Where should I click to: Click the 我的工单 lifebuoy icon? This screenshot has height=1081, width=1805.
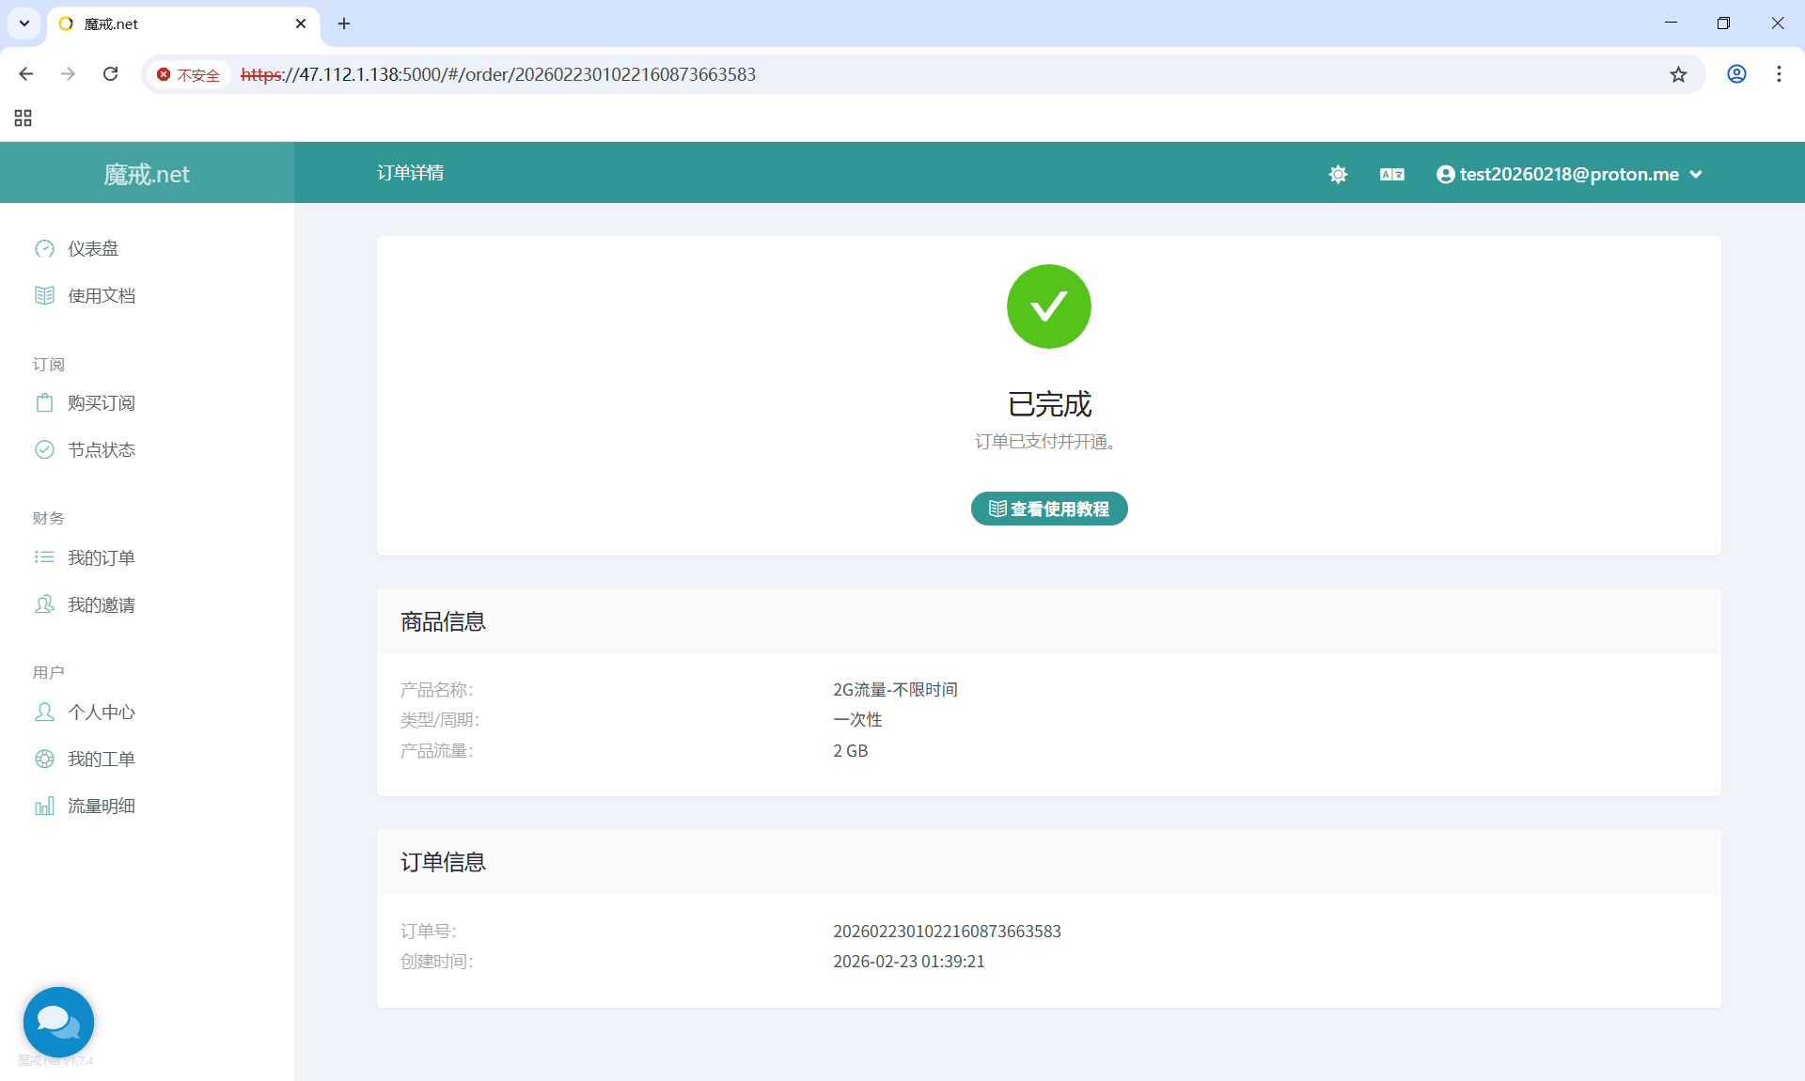(44, 759)
